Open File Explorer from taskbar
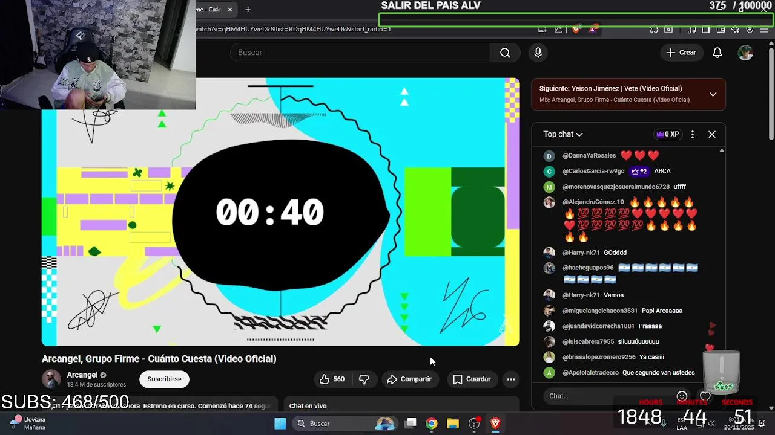This screenshot has width=775, height=435. 453,424
